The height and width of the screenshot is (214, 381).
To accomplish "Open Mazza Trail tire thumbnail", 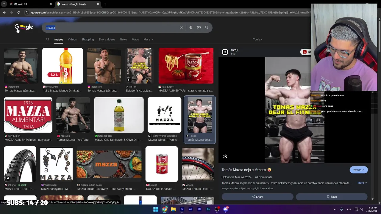I will (20, 164).
